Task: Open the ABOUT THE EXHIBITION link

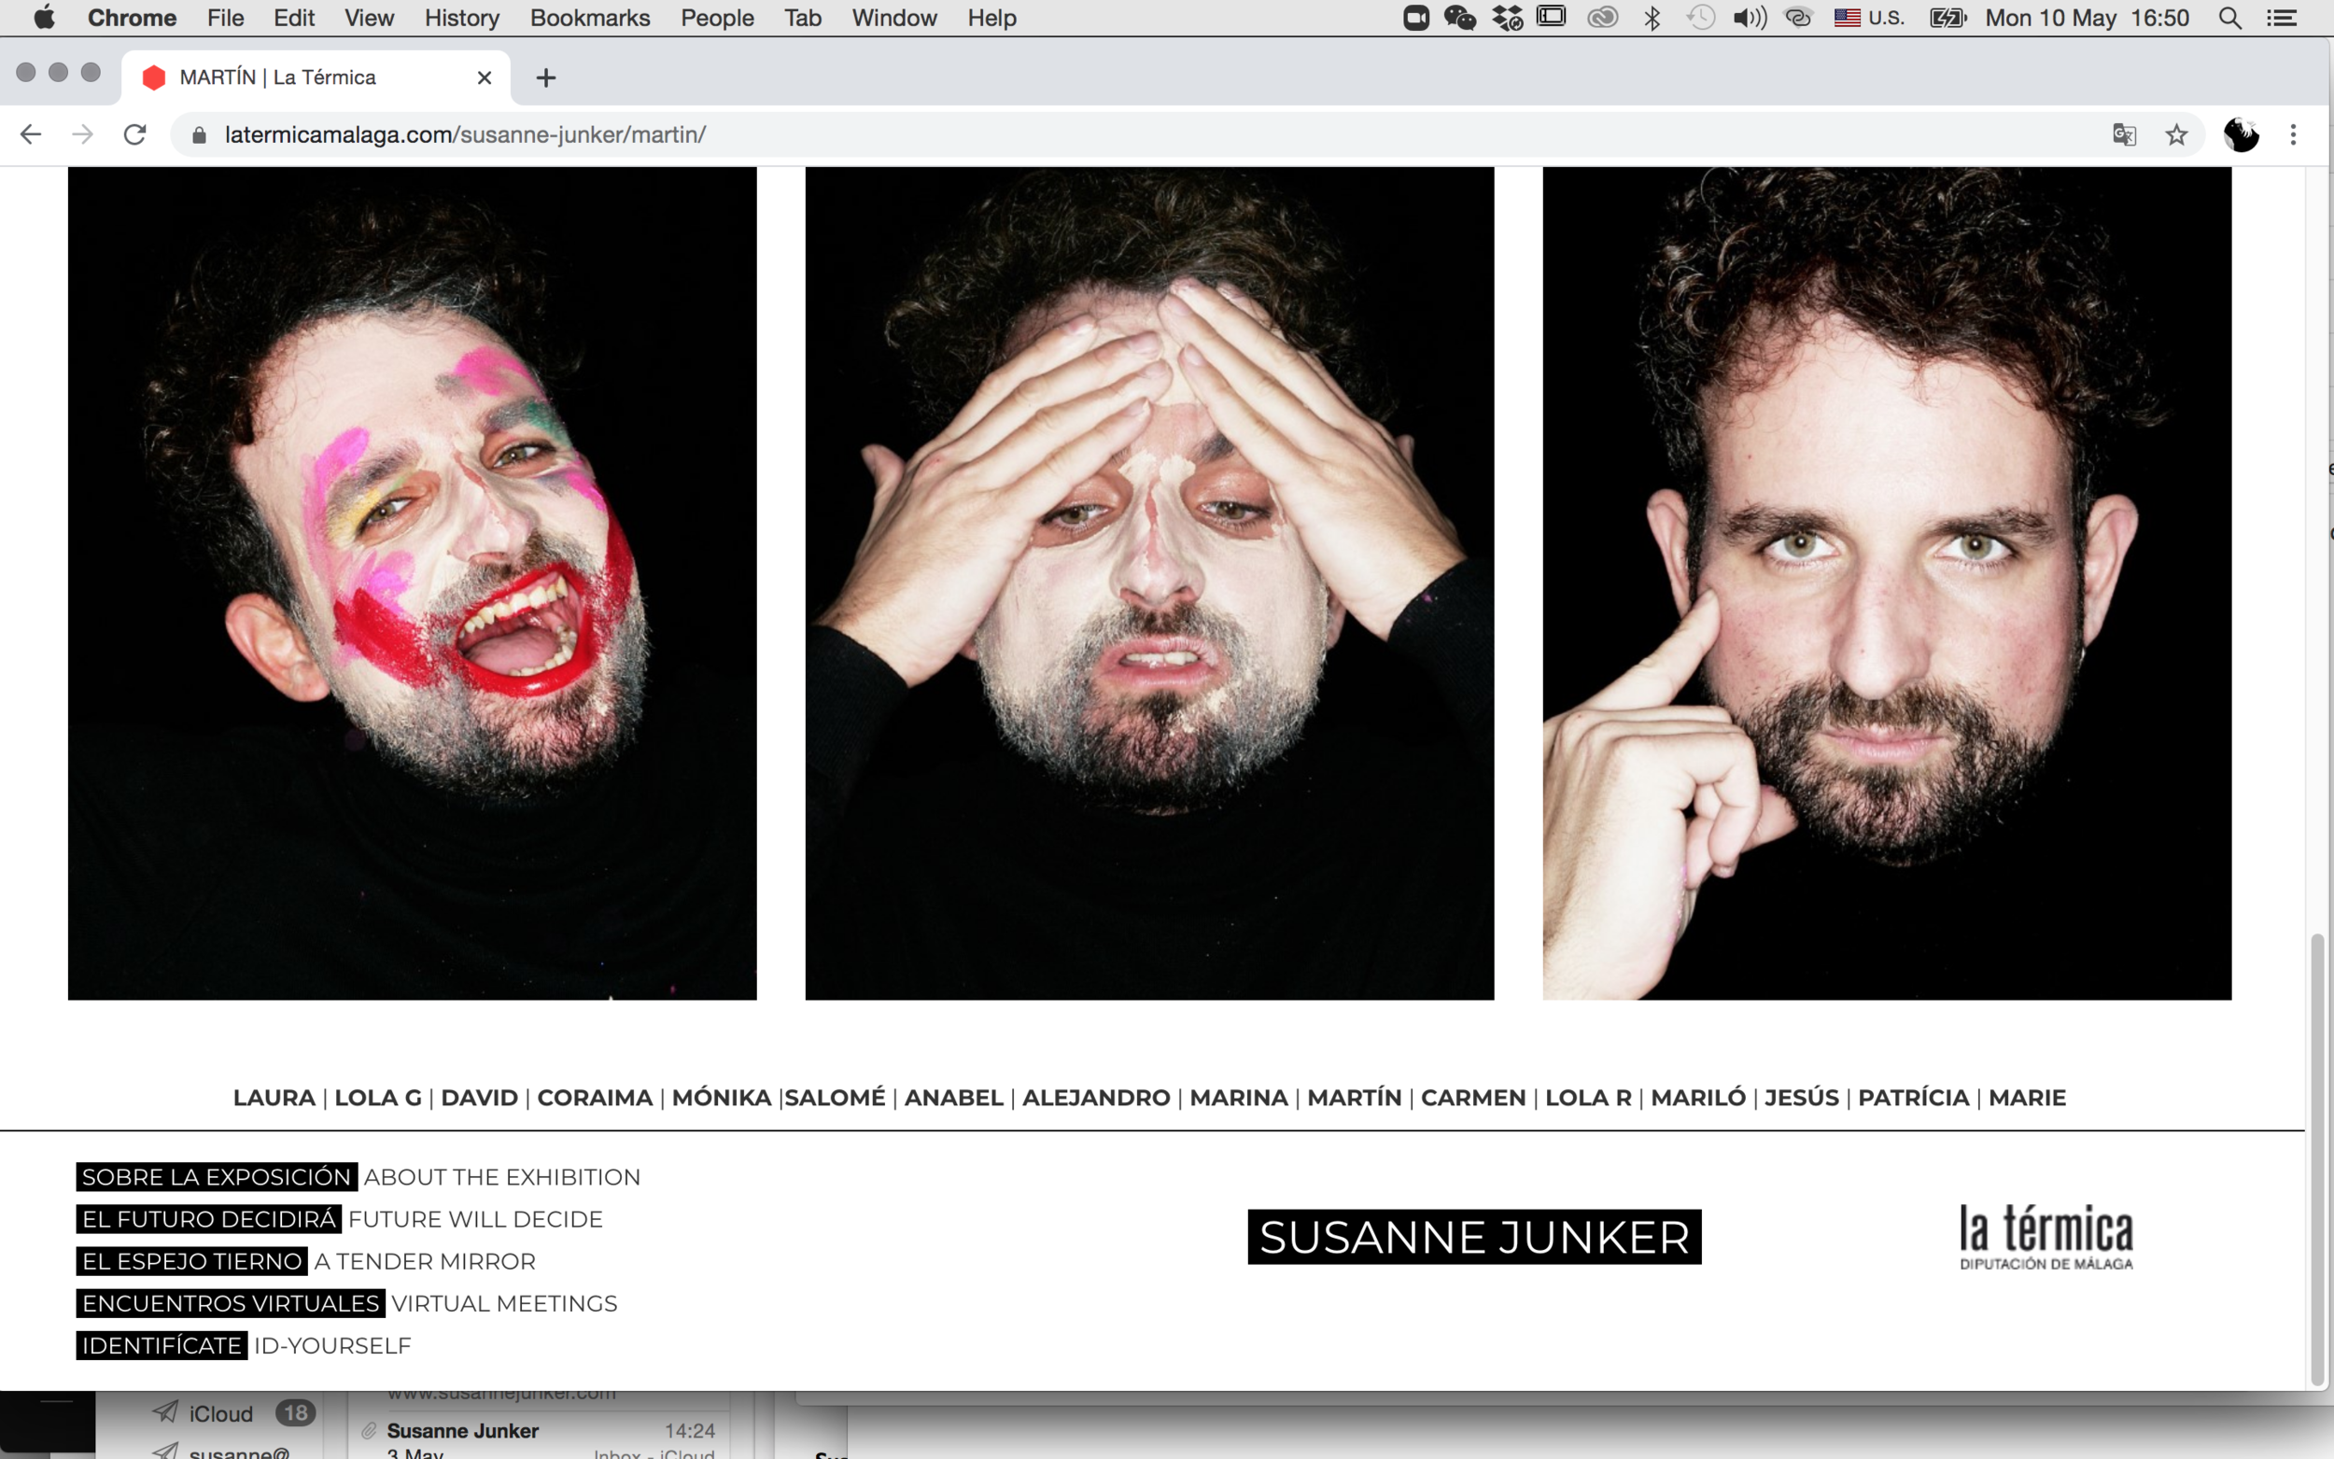Action: (501, 1176)
